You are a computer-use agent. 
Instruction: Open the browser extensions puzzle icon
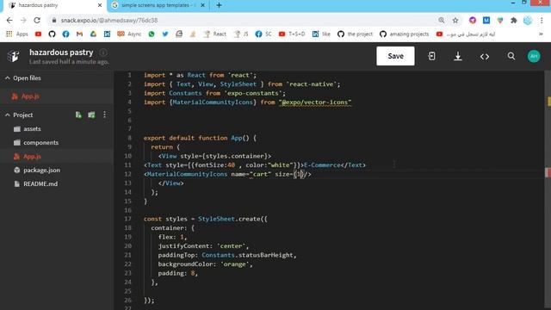[514, 21]
